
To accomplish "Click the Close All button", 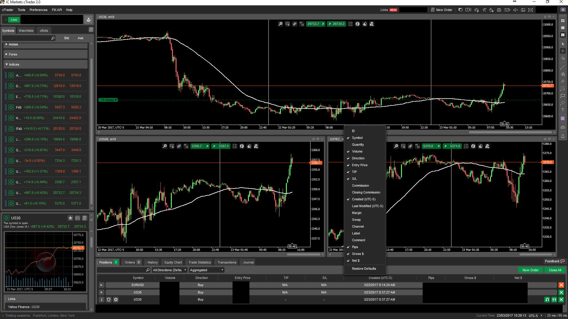I will point(555,270).
